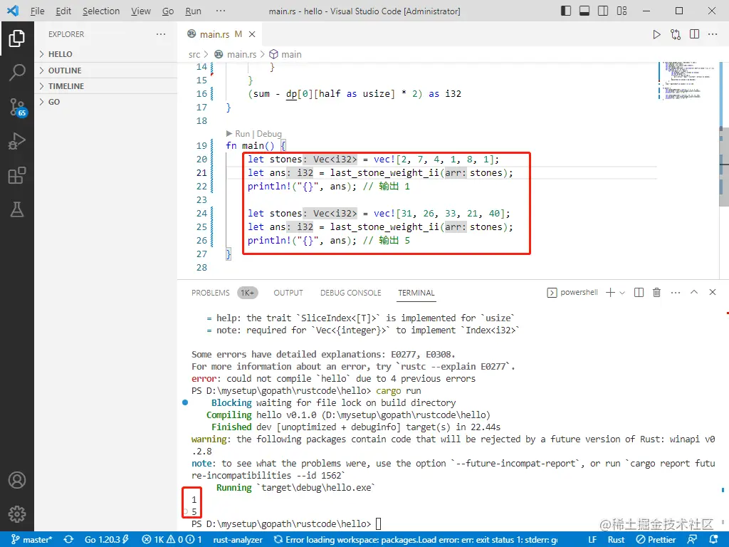Expand the TIMELINE section
The width and height of the screenshot is (729, 547).
106,86
